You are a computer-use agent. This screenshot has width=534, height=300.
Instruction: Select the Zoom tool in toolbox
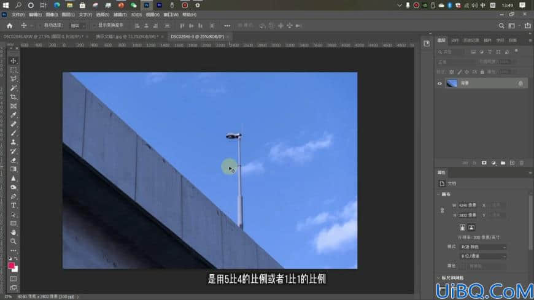[14, 242]
